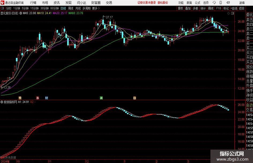Switch to the 60分钟 period tab

(54, 8)
